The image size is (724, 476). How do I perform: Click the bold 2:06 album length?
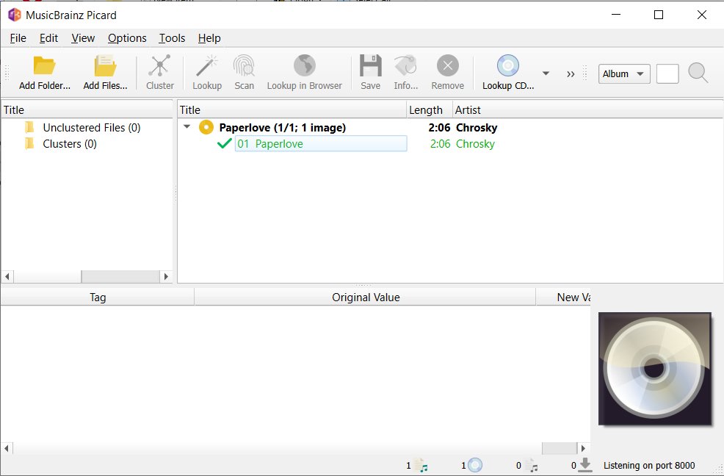439,128
